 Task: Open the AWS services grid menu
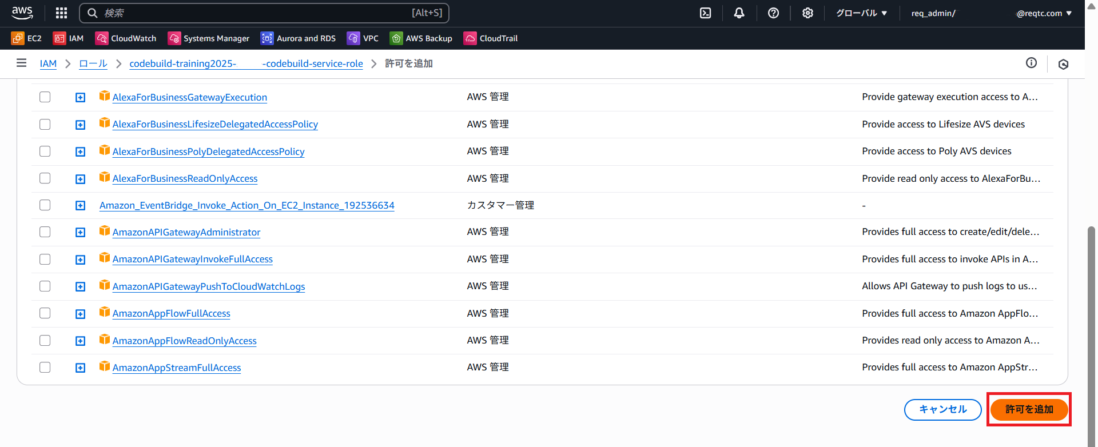pyautogui.click(x=61, y=13)
